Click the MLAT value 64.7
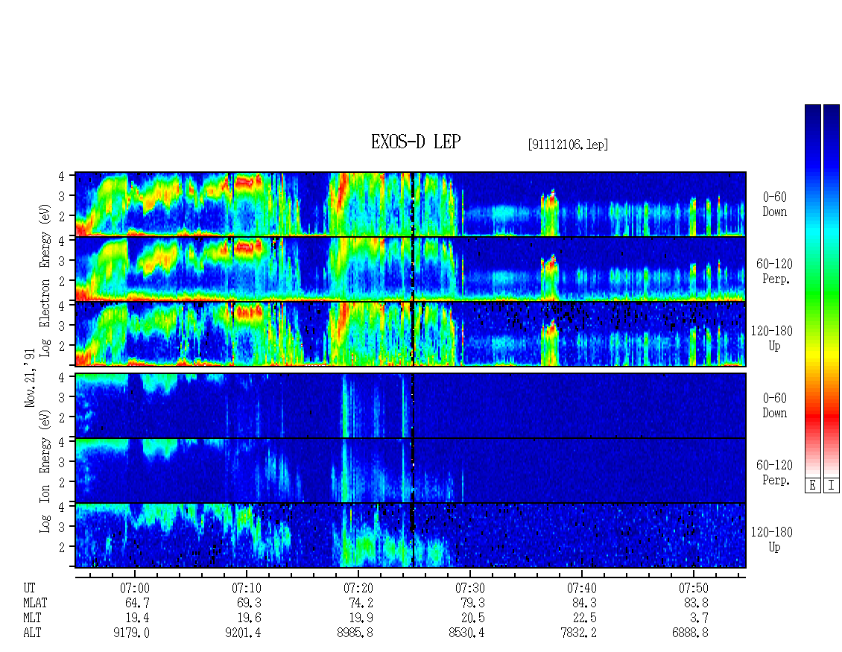Image resolution: width=842 pixels, height=652 pixels. tap(137, 603)
